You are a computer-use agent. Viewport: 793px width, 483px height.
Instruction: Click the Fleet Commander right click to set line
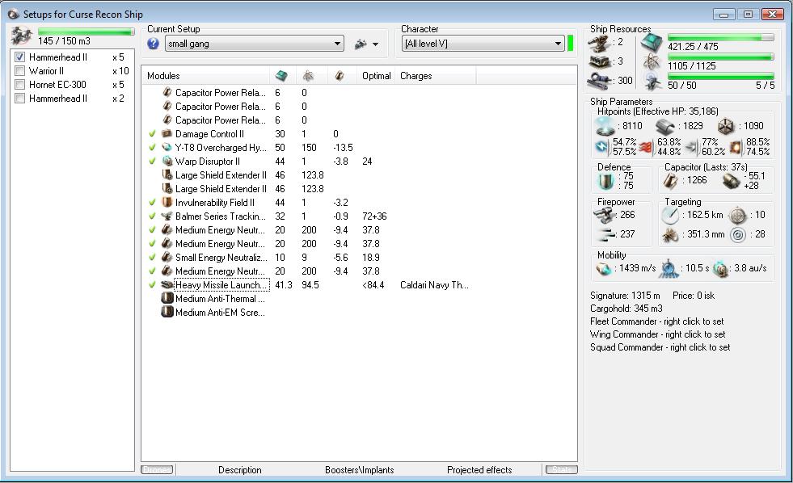(x=656, y=321)
